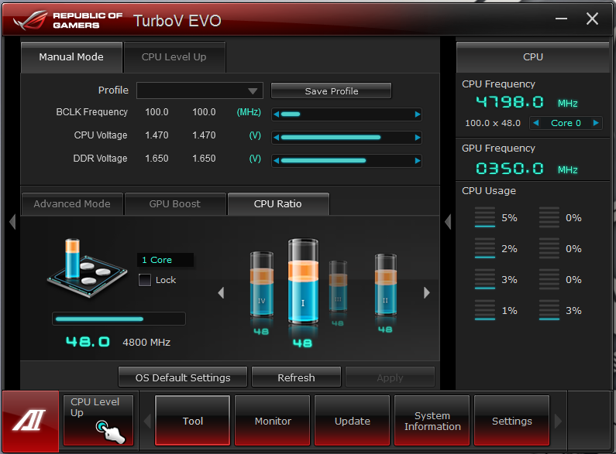
Task: Click the CPU ratio slider under chip
Action: coord(119,319)
